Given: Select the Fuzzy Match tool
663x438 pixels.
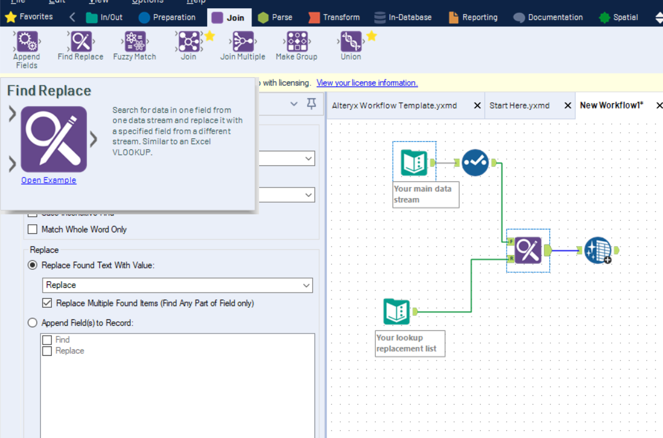Looking at the screenshot, I should point(134,41).
